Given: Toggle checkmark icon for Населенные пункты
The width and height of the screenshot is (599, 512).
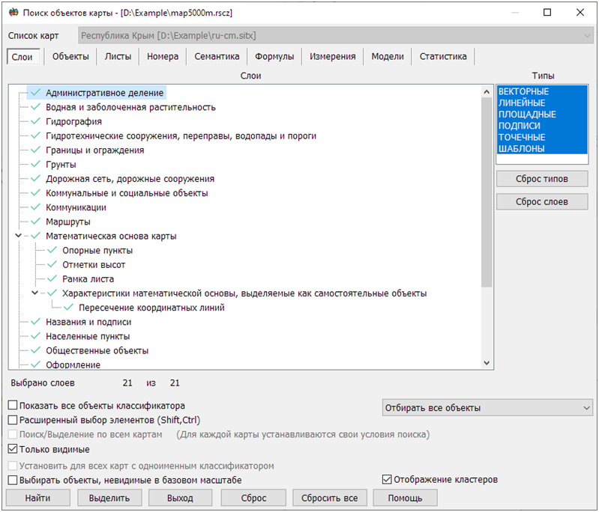Looking at the screenshot, I should 35,336.
